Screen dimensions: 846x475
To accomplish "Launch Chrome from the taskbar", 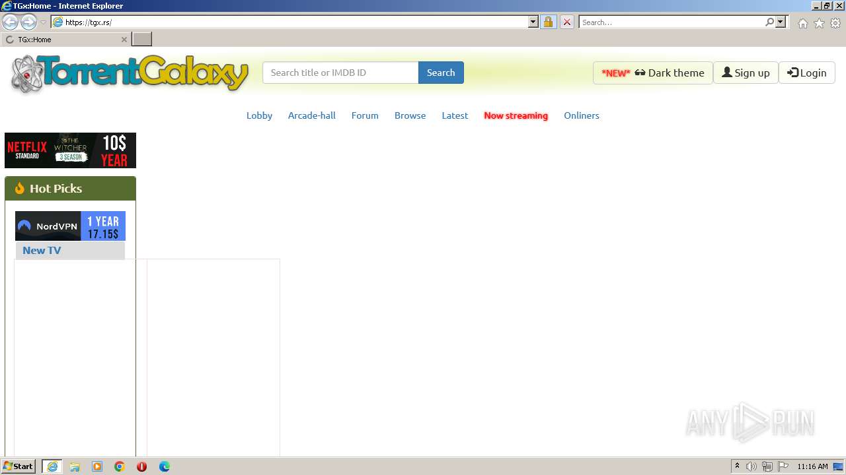I will pos(120,466).
